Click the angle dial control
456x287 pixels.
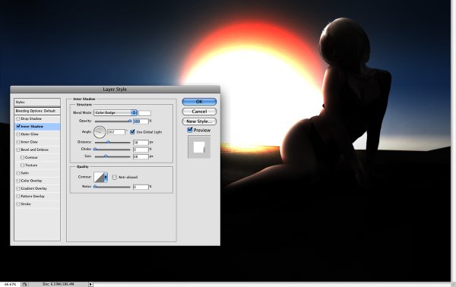click(100, 132)
